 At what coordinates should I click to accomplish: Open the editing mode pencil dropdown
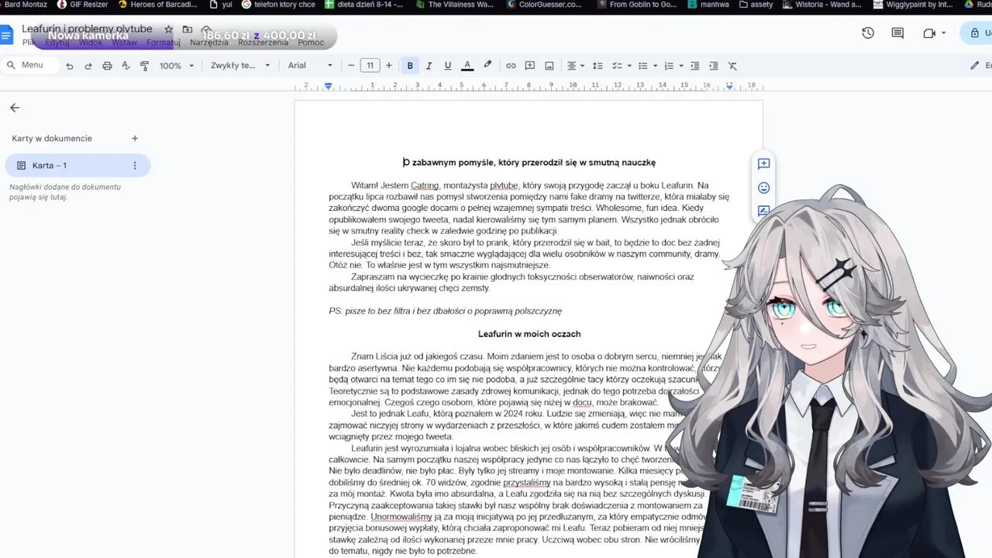click(x=980, y=66)
